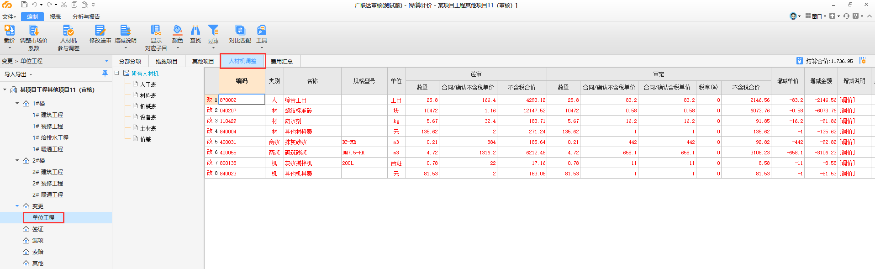Select 材料表 in the material tree

coord(148,95)
